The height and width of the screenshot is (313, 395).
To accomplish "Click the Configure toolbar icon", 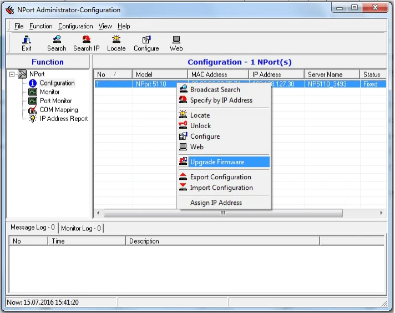I will [146, 43].
